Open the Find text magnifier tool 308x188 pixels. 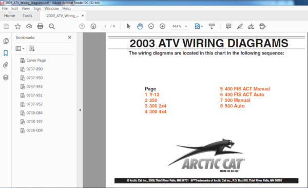click(x=52, y=26)
